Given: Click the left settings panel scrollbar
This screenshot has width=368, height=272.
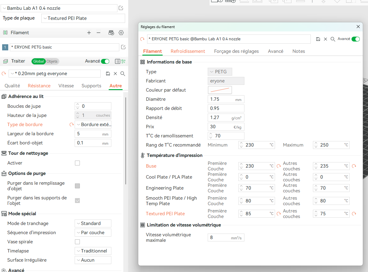Looking at the screenshot, I should click(125, 140).
